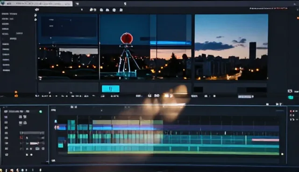Image resolution: width=299 pixels, height=172 pixels.
Task: Click the red icon beside the timeline's right edge
Action: [x=291, y=111]
